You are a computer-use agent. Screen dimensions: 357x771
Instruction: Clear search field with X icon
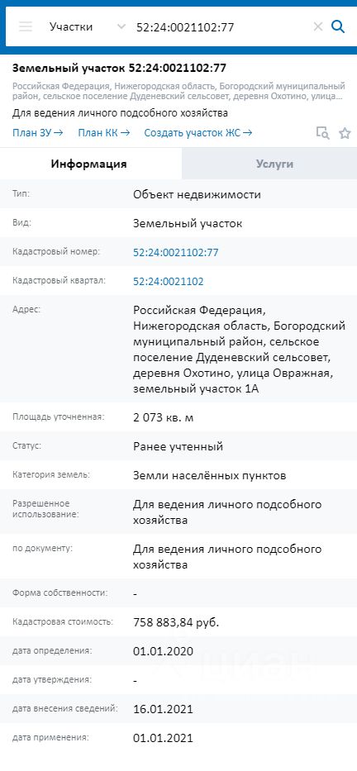tap(318, 26)
